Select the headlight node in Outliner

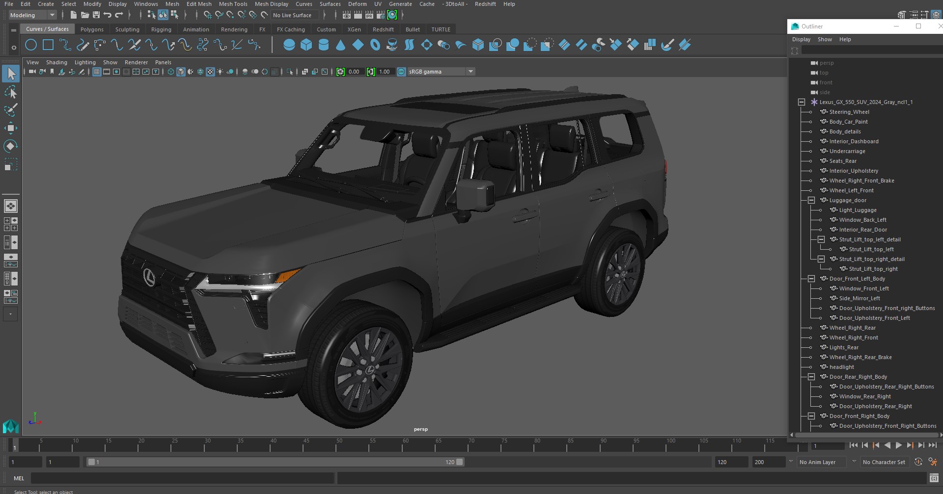click(x=841, y=367)
